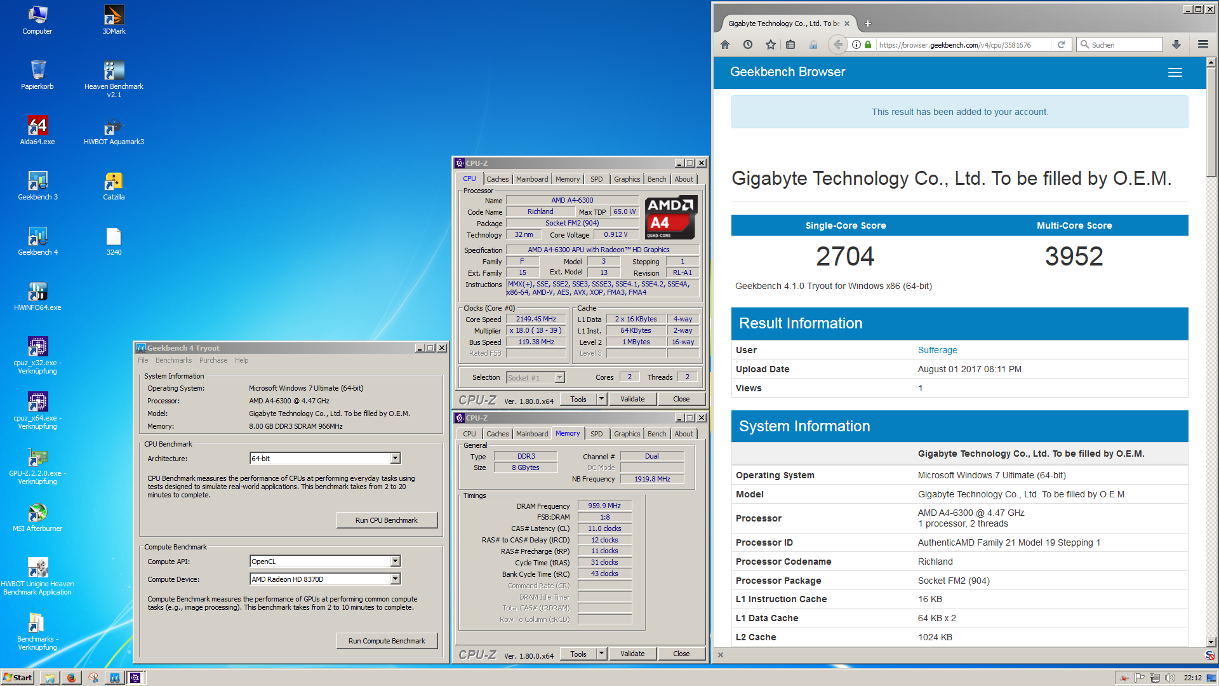Open About tab in lower CPU-Z window

coord(684,434)
